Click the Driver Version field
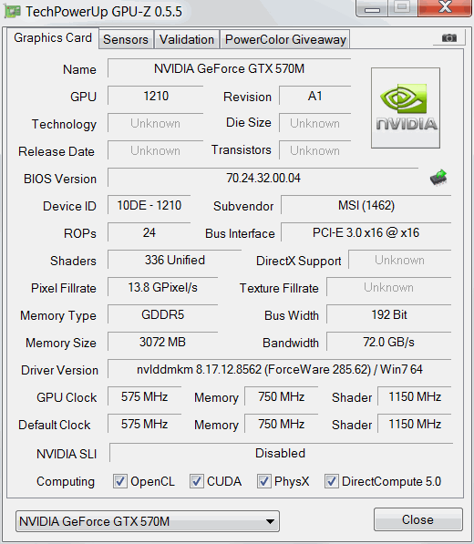Viewport: 474px width, 544px height. tap(279, 369)
